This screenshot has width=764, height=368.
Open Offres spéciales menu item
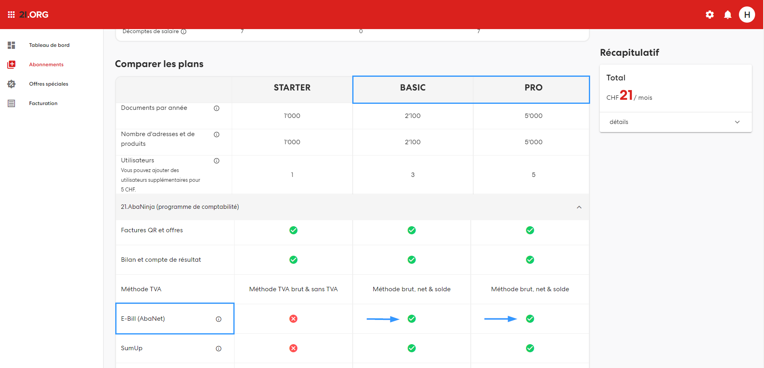click(49, 84)
